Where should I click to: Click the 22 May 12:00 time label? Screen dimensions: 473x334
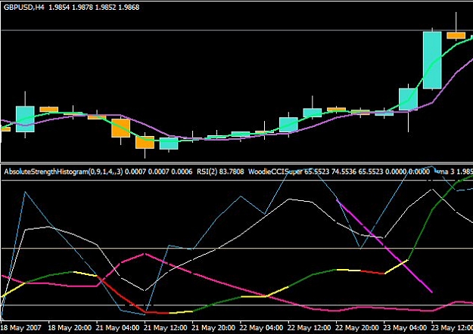point(310,328)
